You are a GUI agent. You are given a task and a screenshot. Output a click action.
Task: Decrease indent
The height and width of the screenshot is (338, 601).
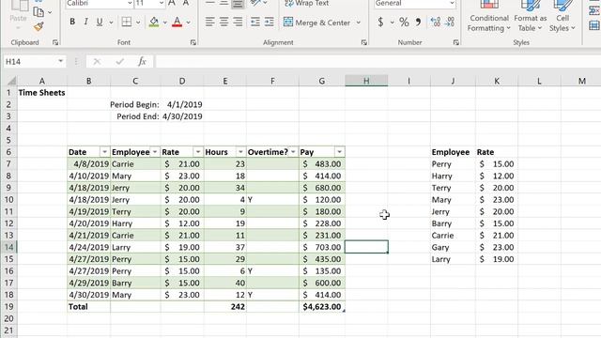pyautogui.click(x=254, y=22)
